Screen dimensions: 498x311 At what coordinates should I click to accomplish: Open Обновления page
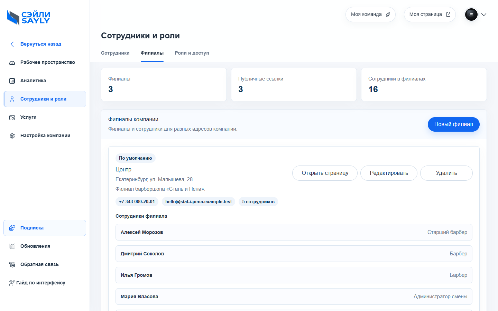[x=45, y=246]
